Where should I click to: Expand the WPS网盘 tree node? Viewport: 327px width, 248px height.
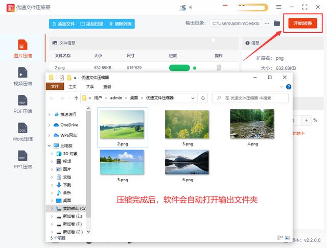click(49, 135)
